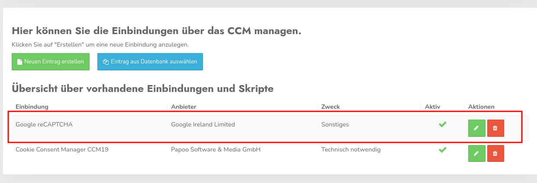This screenshot has width=537, height=183.
Task: Click the Aktiv column header
Action: tap(432, 107)
